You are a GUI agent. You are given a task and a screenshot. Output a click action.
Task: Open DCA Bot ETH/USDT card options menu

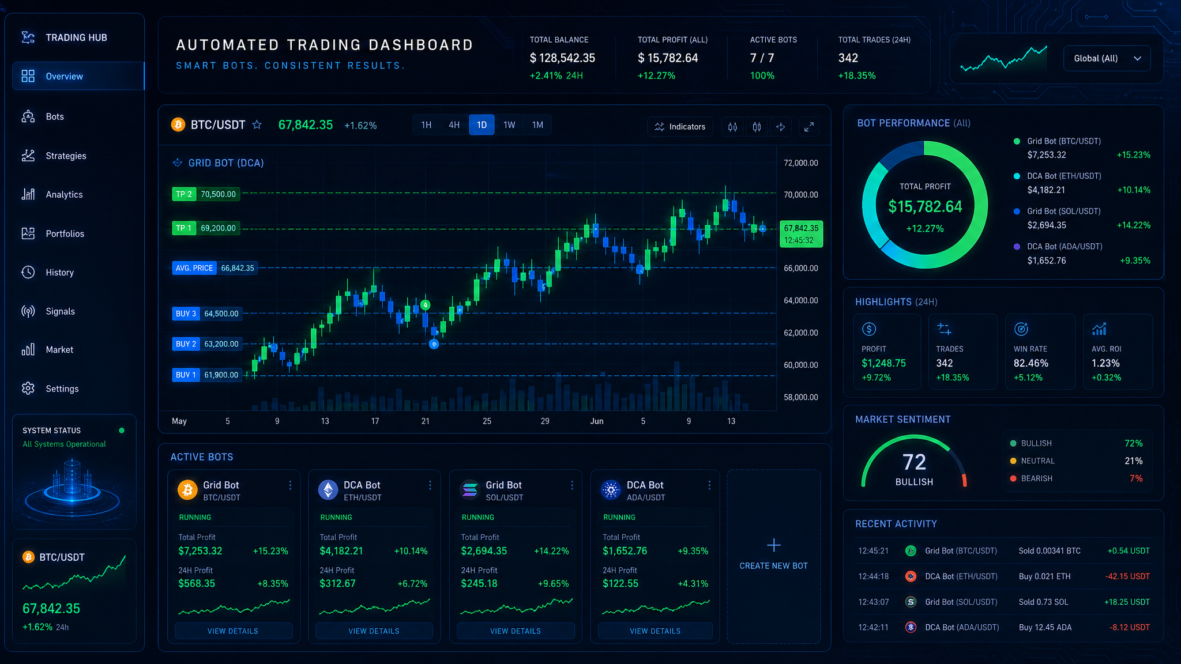tap(430, 485)
